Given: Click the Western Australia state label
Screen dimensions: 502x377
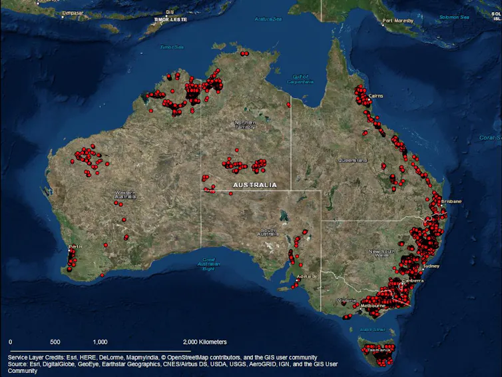Looking at the screenshot, I should (125, 194).
